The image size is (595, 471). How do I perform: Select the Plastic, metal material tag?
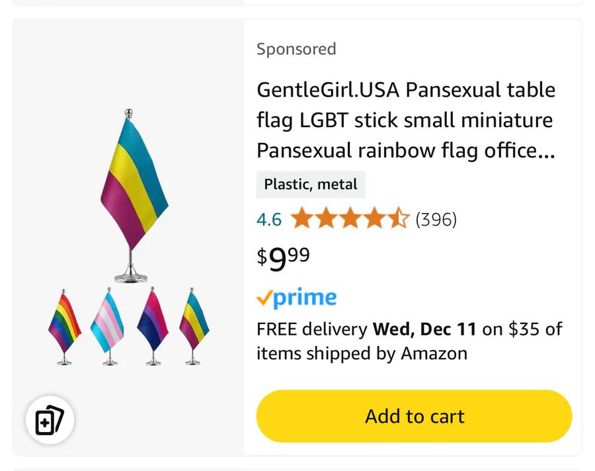311,185
